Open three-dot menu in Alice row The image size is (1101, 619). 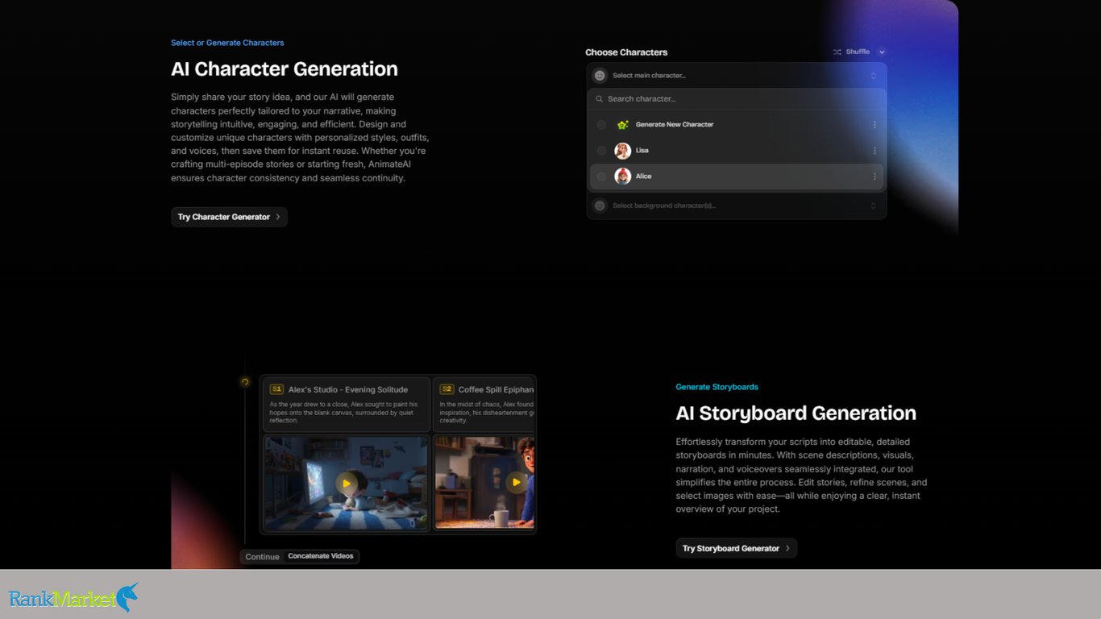(x=875, y=177)
